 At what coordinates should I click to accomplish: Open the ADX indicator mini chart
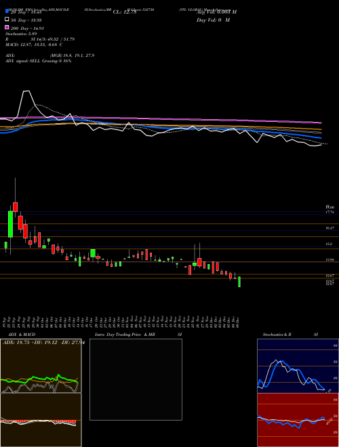click(41, 366)
